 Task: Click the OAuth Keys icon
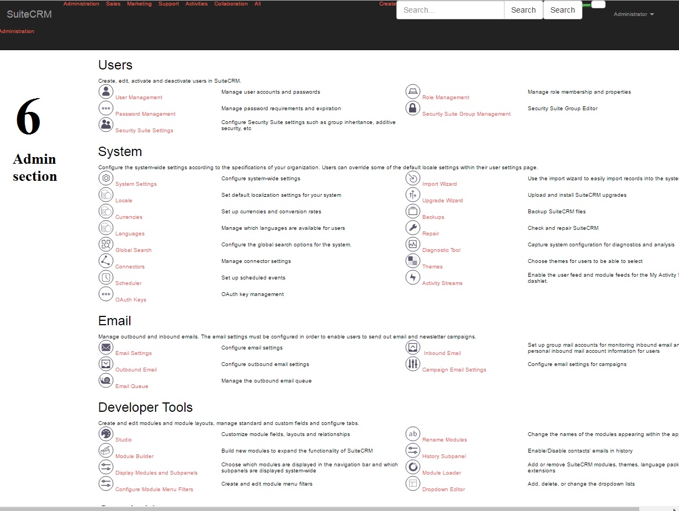point(106,294)
